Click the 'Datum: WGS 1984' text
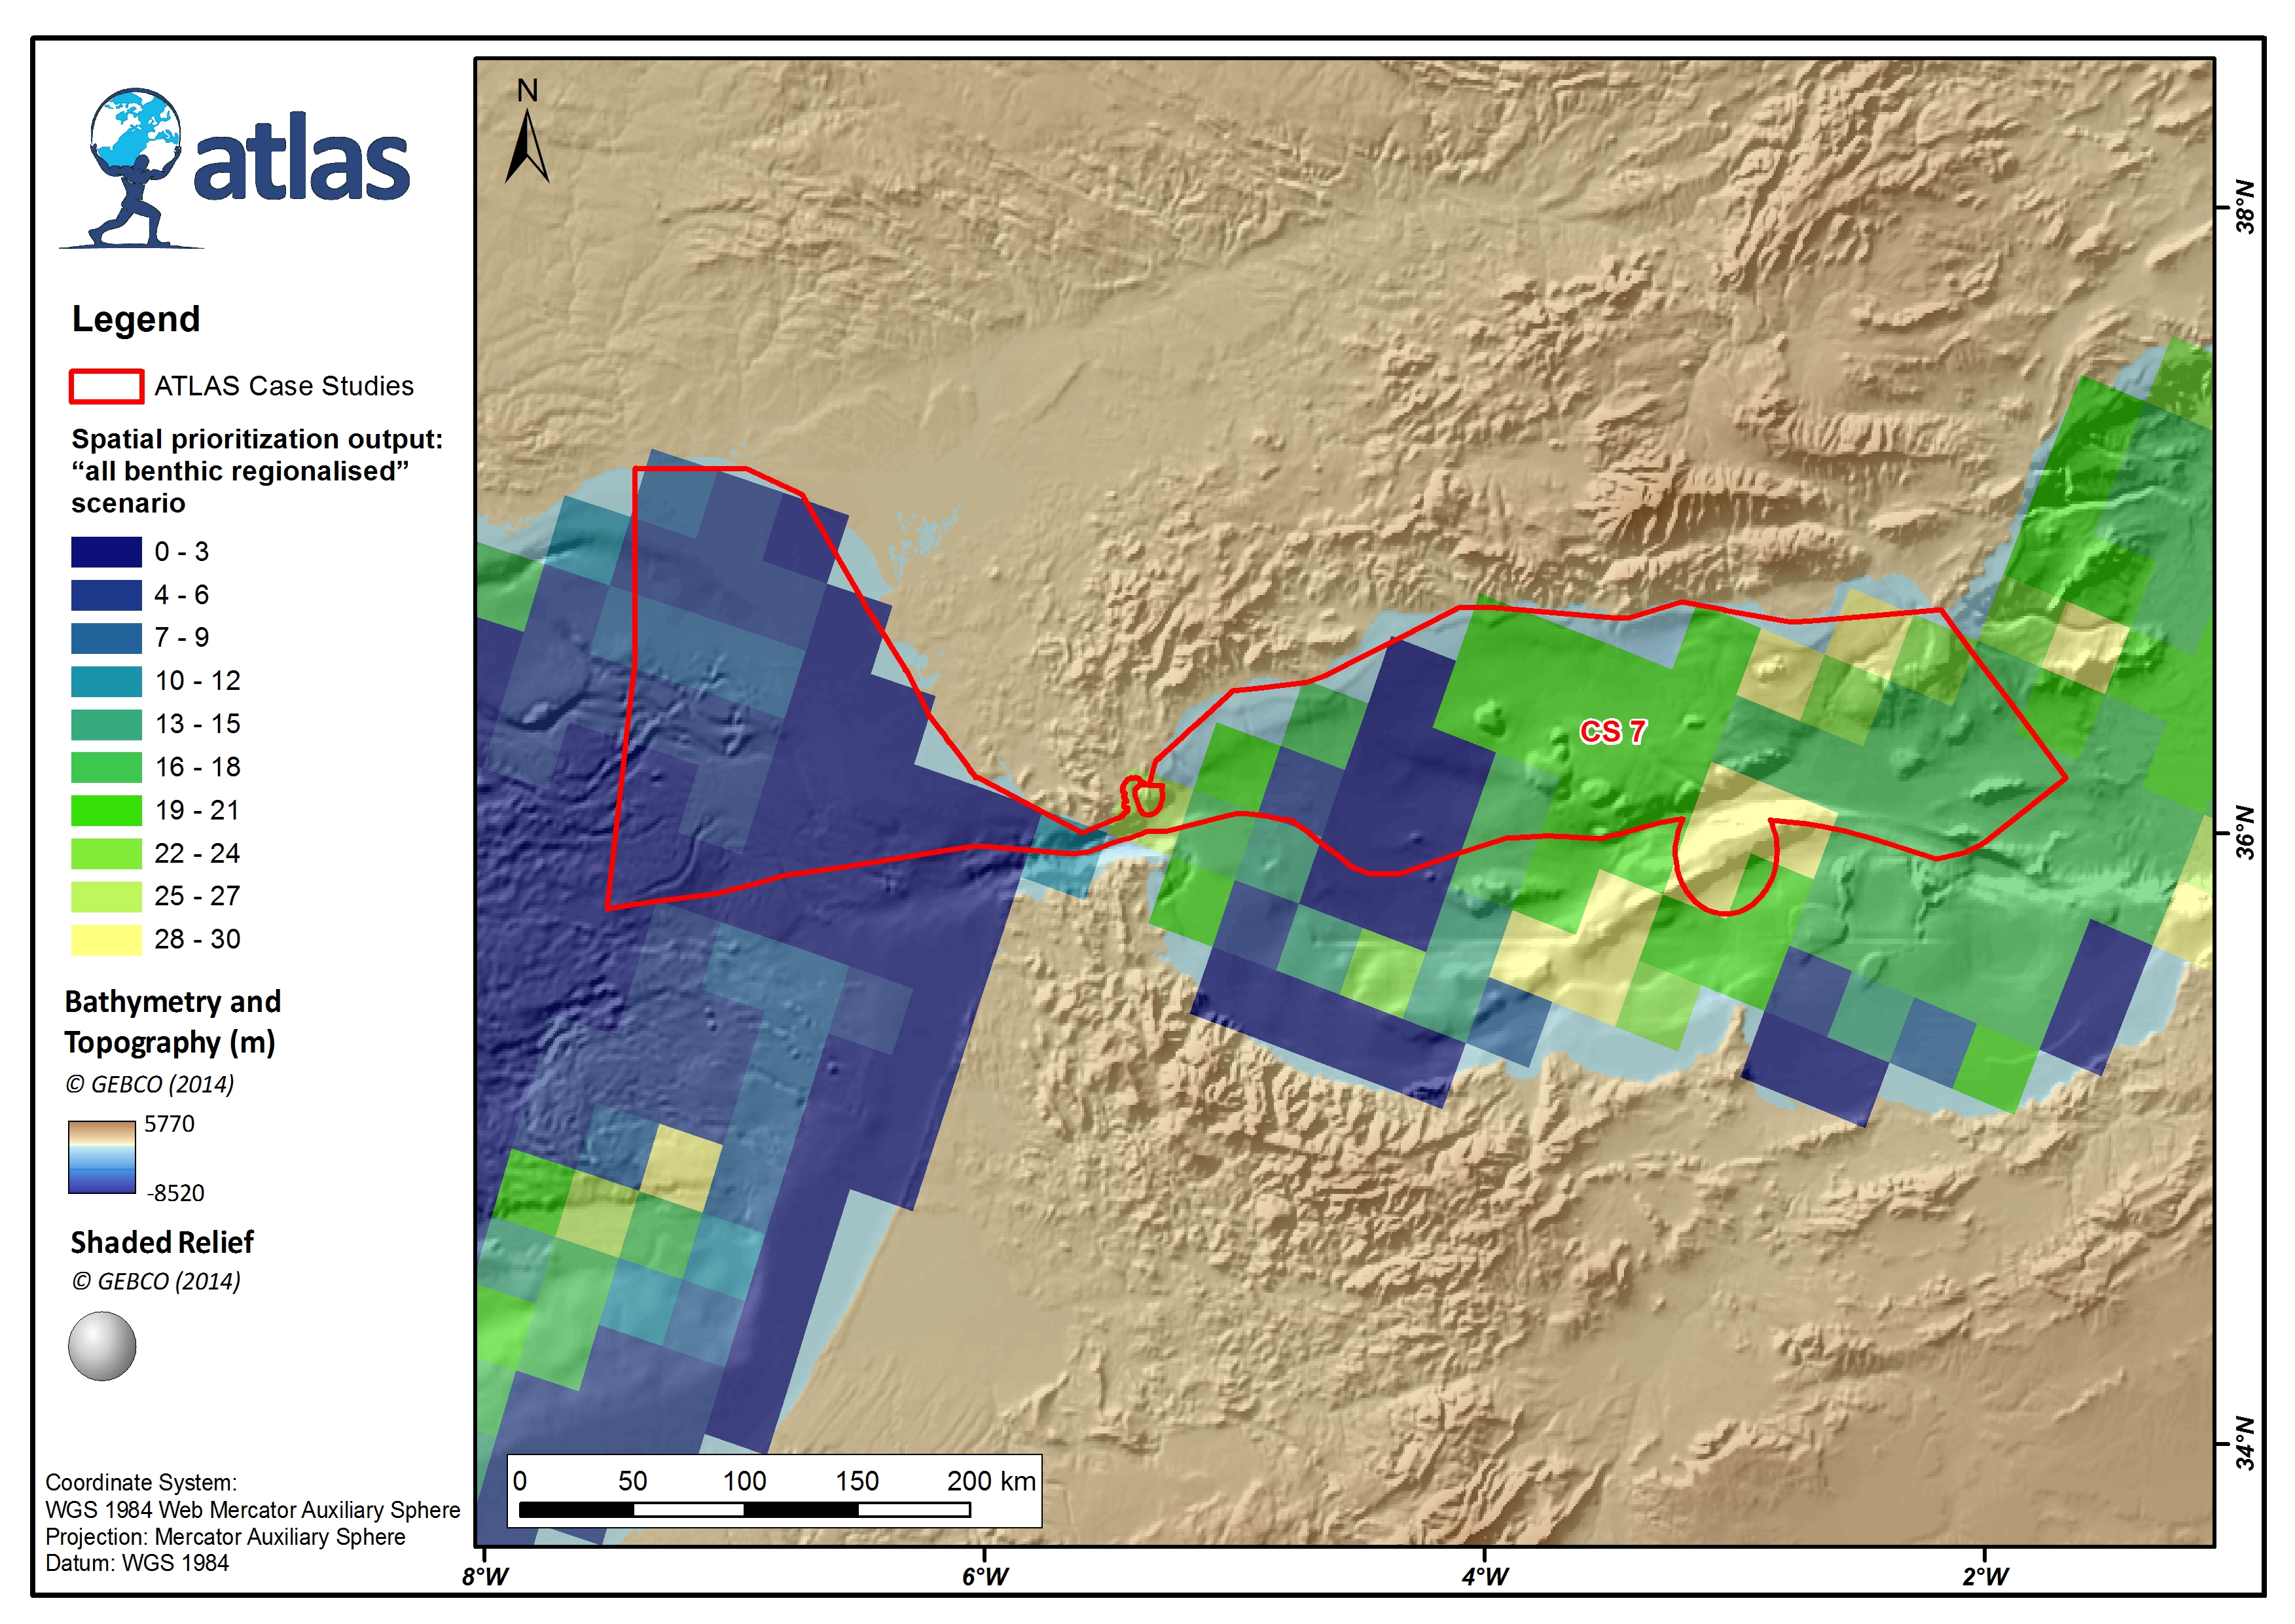Image resolution: width=2295 pixels, height=1624 pixels. (137, 1563)
